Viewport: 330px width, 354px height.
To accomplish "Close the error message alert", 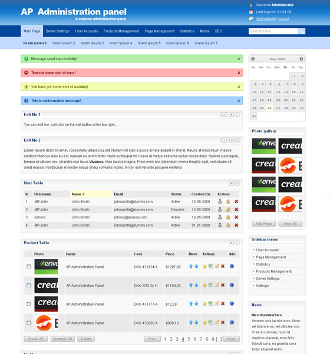I will (x=239, y=73).
